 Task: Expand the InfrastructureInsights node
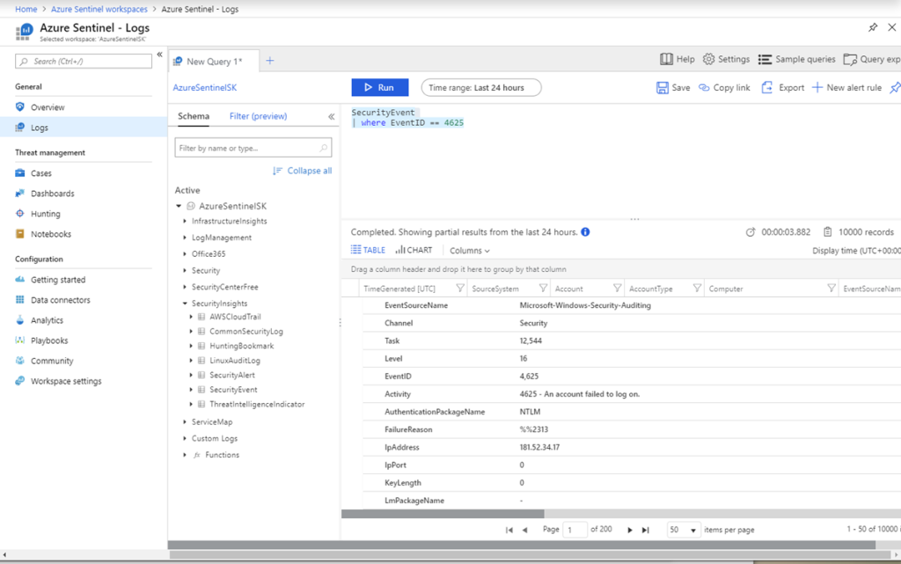[x=185, y=221]
